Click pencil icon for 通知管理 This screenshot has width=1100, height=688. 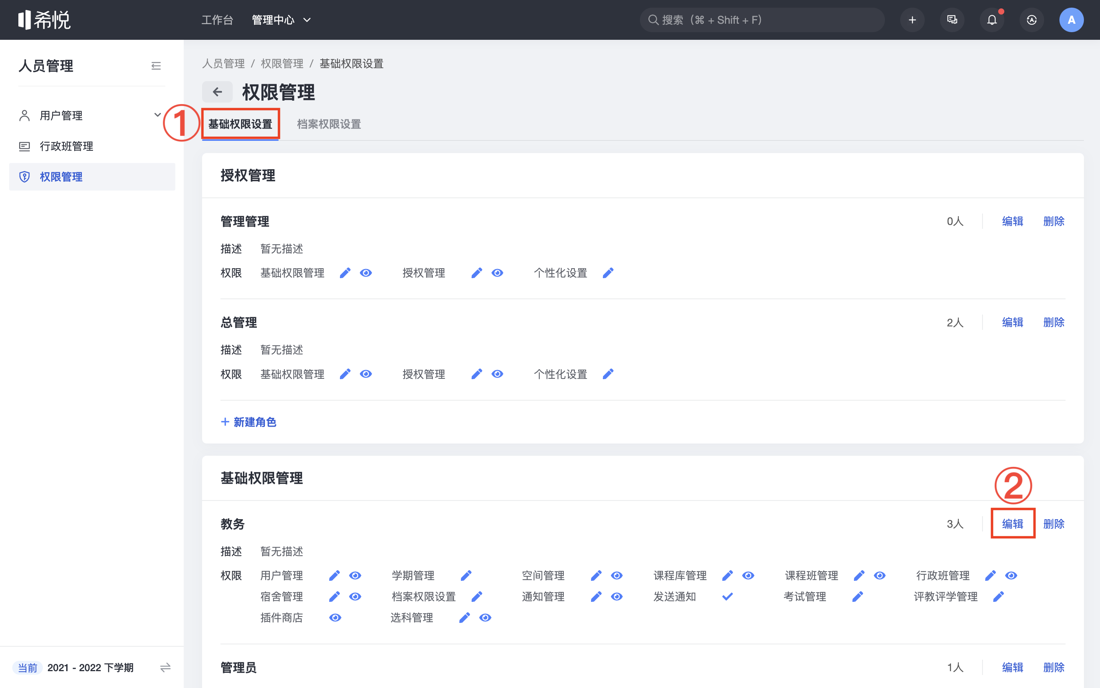point(596,596)
